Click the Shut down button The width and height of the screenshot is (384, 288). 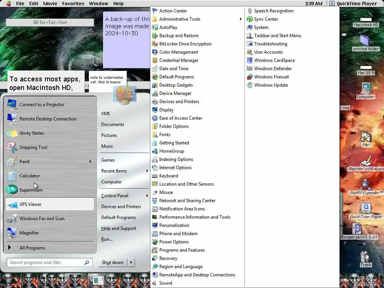point(112,262)
